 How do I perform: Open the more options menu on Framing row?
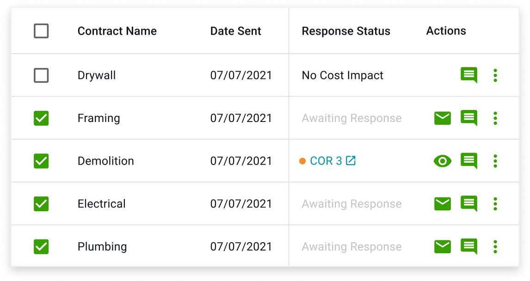click(x=495, y=118)
